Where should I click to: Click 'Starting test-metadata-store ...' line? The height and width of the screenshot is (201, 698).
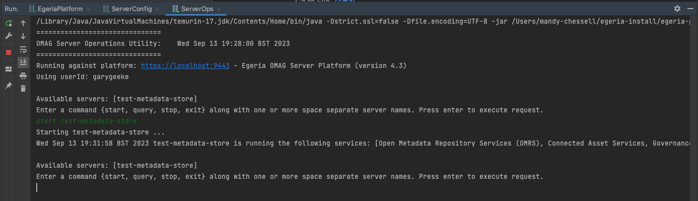coord(101,132)
